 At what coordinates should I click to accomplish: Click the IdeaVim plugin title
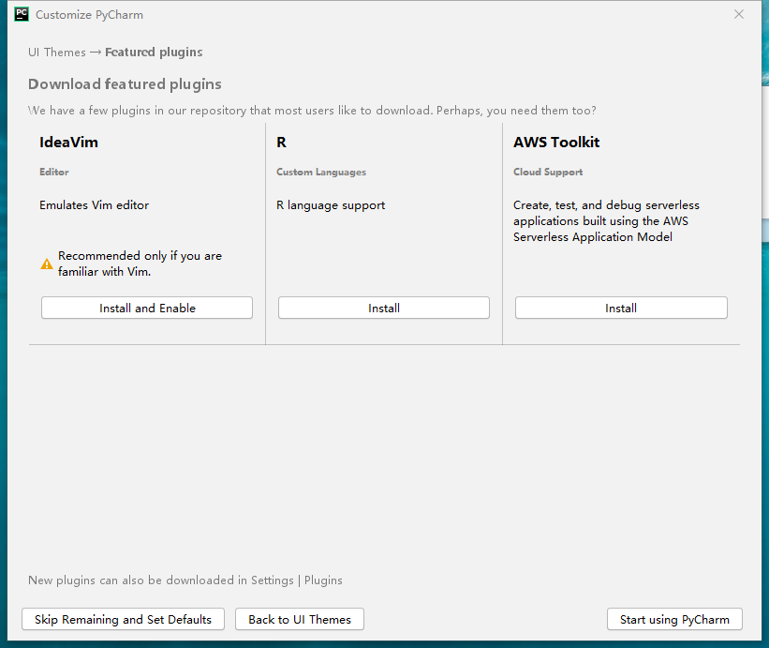coord(68,142)
